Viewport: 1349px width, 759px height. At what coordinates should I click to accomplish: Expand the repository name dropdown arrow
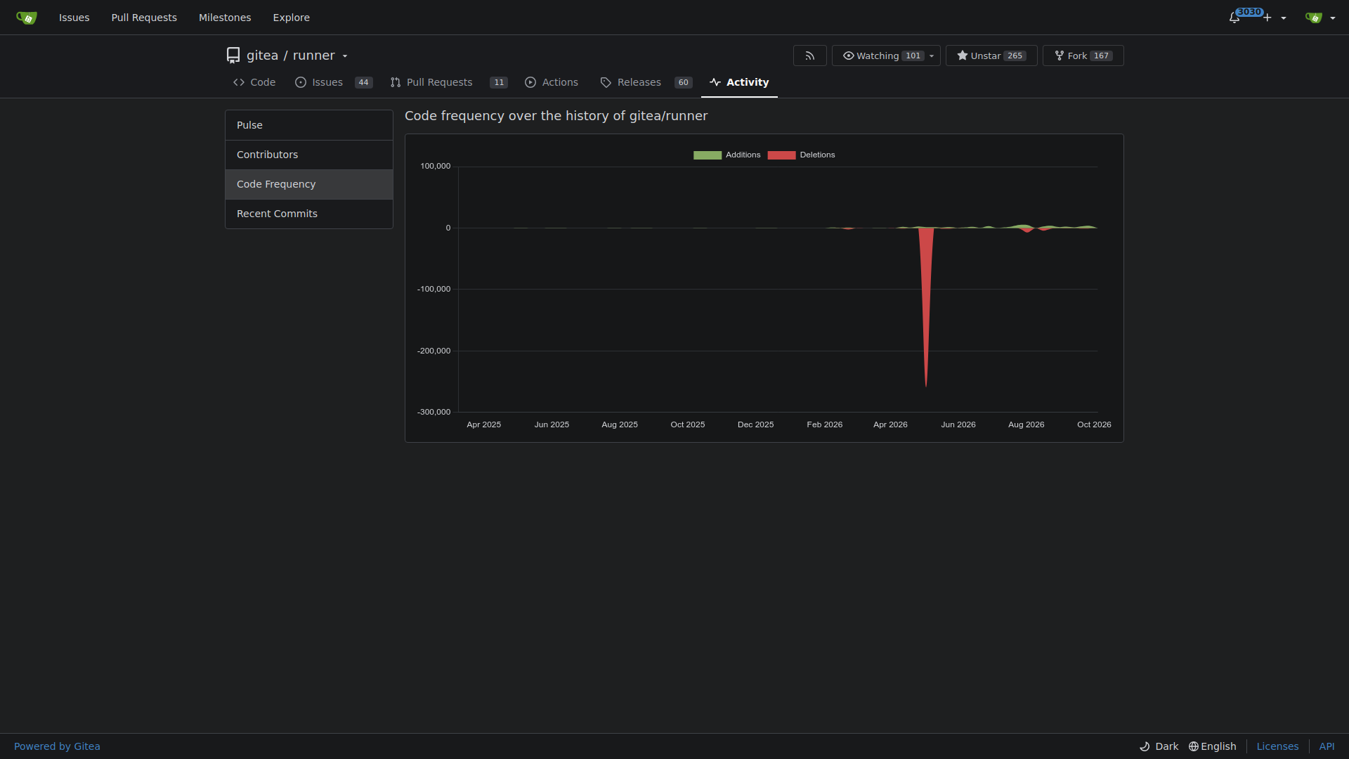pos(345,56)
